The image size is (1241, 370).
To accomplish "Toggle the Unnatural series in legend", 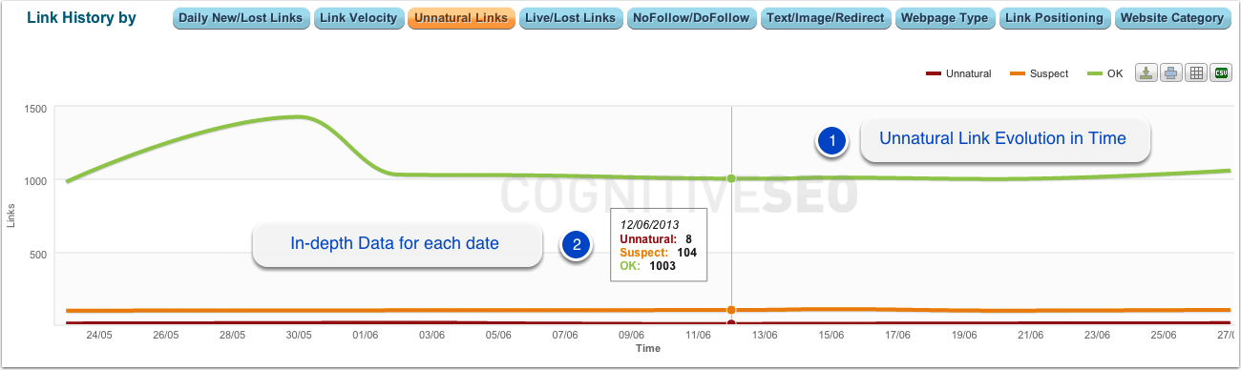I will [958, 73].
